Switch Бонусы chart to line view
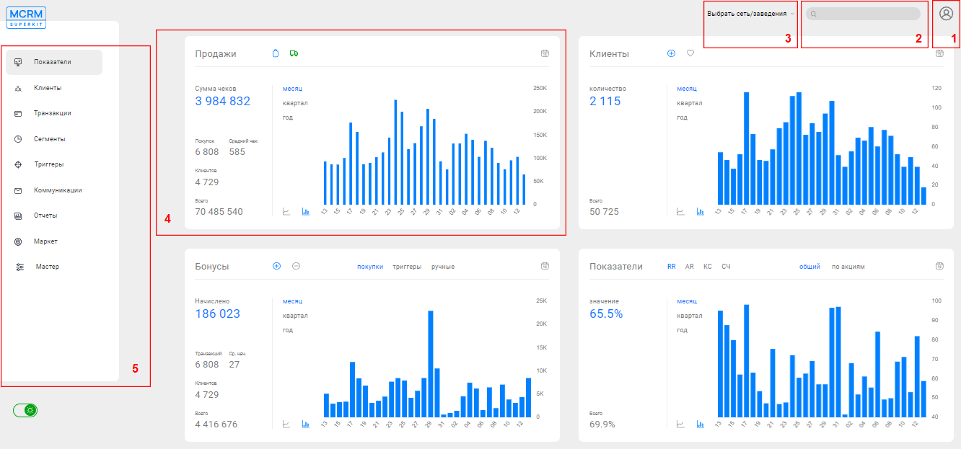This screenshot has height=449, width=961. pos(286,424)
